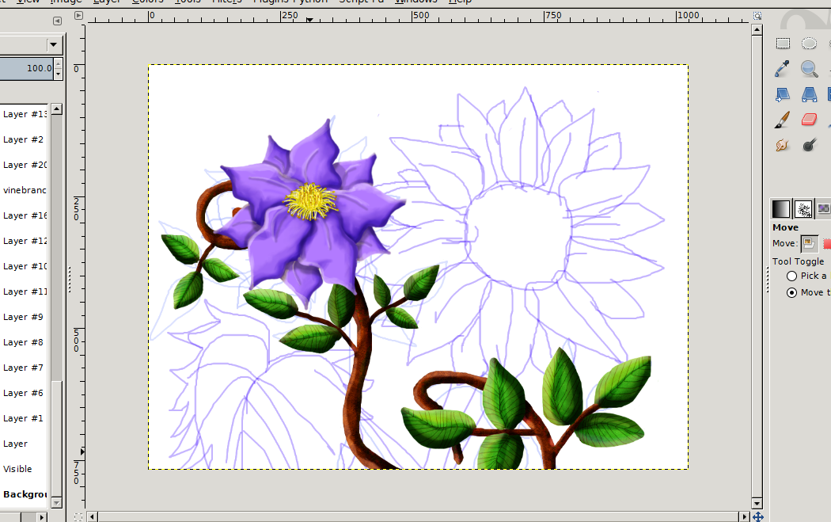Select layer 'Layer #8'
The height and width of the screenshot is (522, 831).
(23, 342)
